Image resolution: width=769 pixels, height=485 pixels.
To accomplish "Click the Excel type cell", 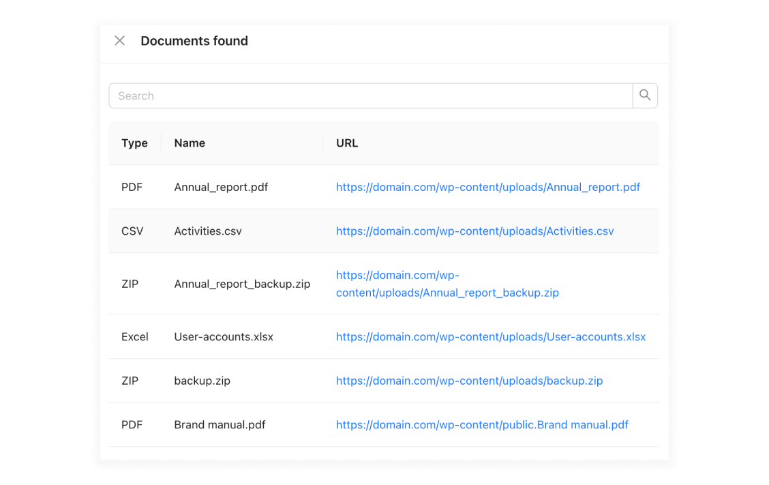I will (x=134, y=337).
